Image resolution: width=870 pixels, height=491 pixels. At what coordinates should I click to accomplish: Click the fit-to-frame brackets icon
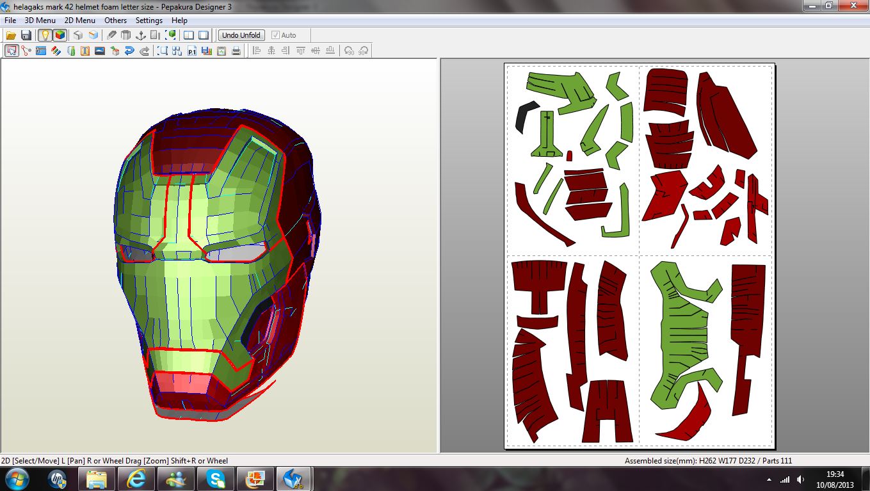163,51
